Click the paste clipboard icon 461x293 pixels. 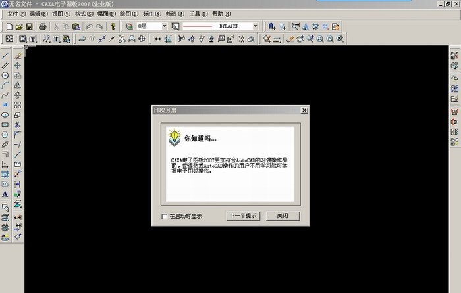(76, 26)
